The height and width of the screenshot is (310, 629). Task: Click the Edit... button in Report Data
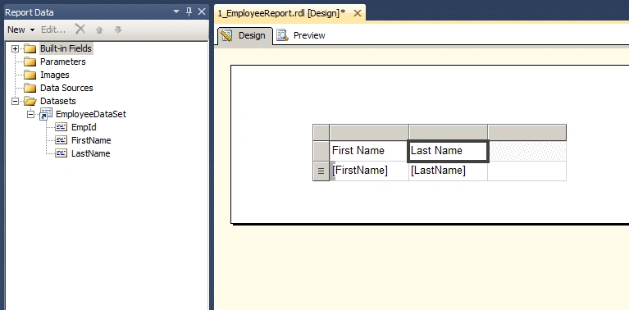point(53,30)
